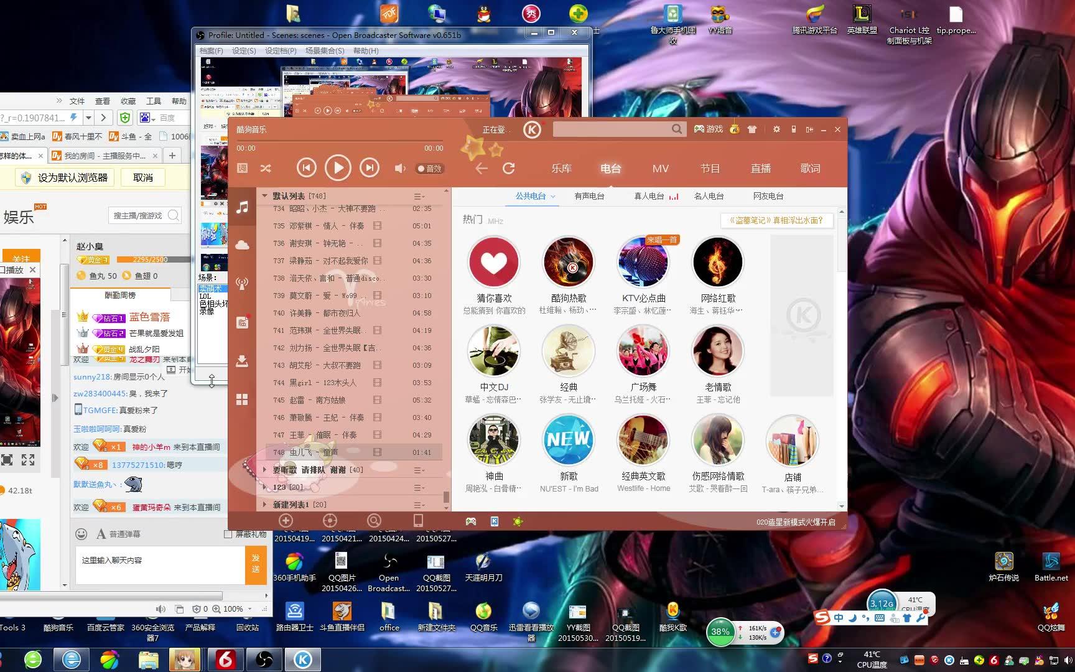Screen dimensions: 1075x672
Task: Click the Kugou playback progress bar
Action: click(x=340, y=141)
